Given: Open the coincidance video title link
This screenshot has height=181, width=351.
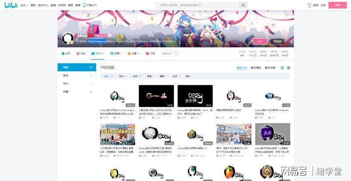Looking at the screenshot, I should pyautogui.click(x=117, y=150).
